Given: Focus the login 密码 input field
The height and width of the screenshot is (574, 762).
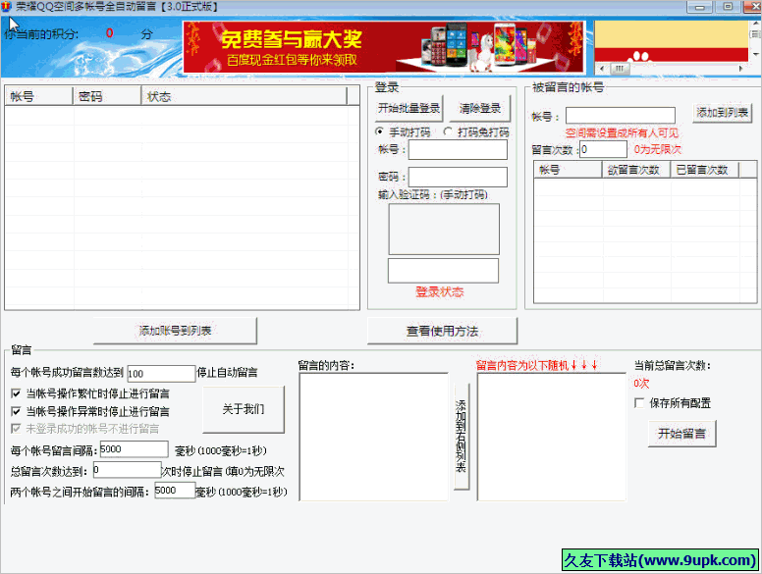Looking at the screenshot, I should click(x=458, y=177).
